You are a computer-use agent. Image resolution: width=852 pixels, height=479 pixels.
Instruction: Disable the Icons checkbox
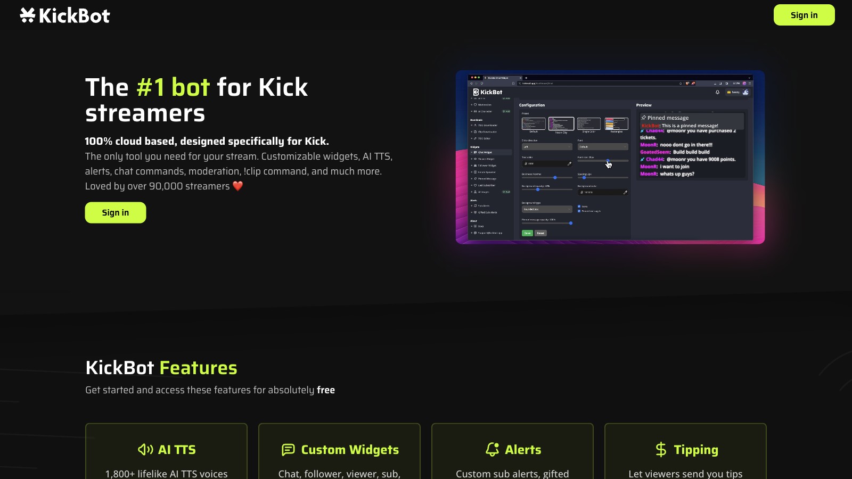pyautogui.click(x=579, y=207)
